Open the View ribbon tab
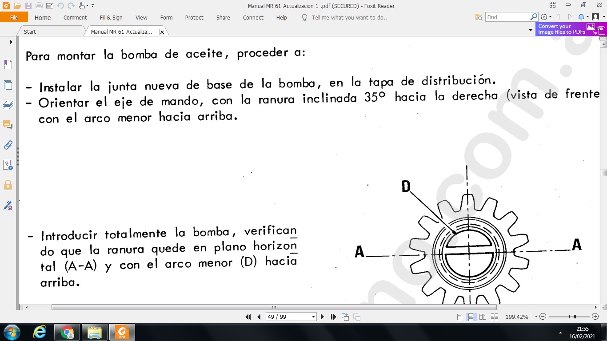The height and width of the screenshot is (341, 607). [141, 17]
